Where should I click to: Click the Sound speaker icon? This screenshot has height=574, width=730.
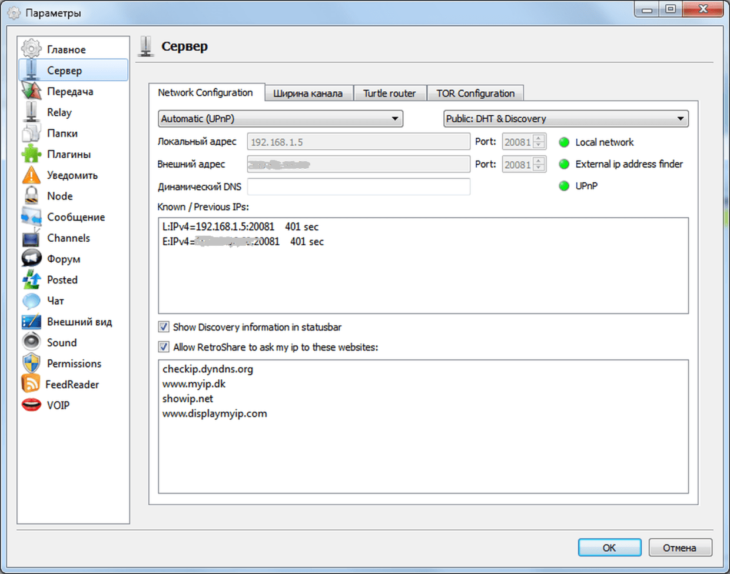tap(31, 342)
